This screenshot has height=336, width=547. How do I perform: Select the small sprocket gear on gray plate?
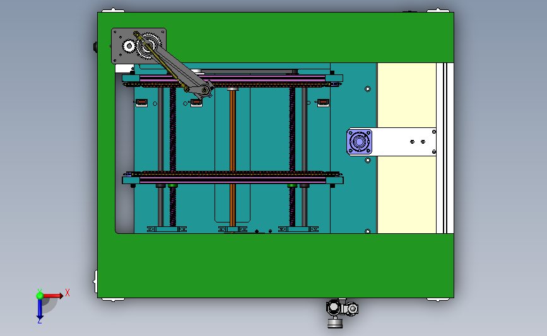pos(129,46)
